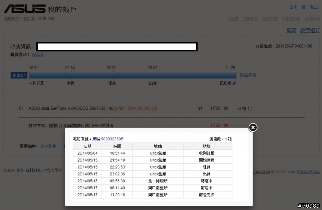322x210 pixels.
Task: Click the redacted shipping info field
Action: [x=117, y=47]
